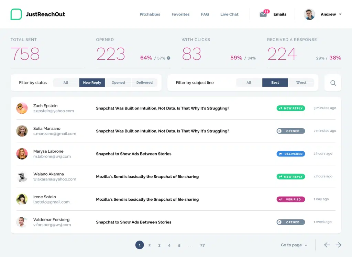352x257 pixels.
Task: Click the help icon beside 57%
Action: 168,58
